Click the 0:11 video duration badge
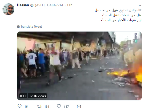This screenshot has width=145, height=111. tap(23, 96)
